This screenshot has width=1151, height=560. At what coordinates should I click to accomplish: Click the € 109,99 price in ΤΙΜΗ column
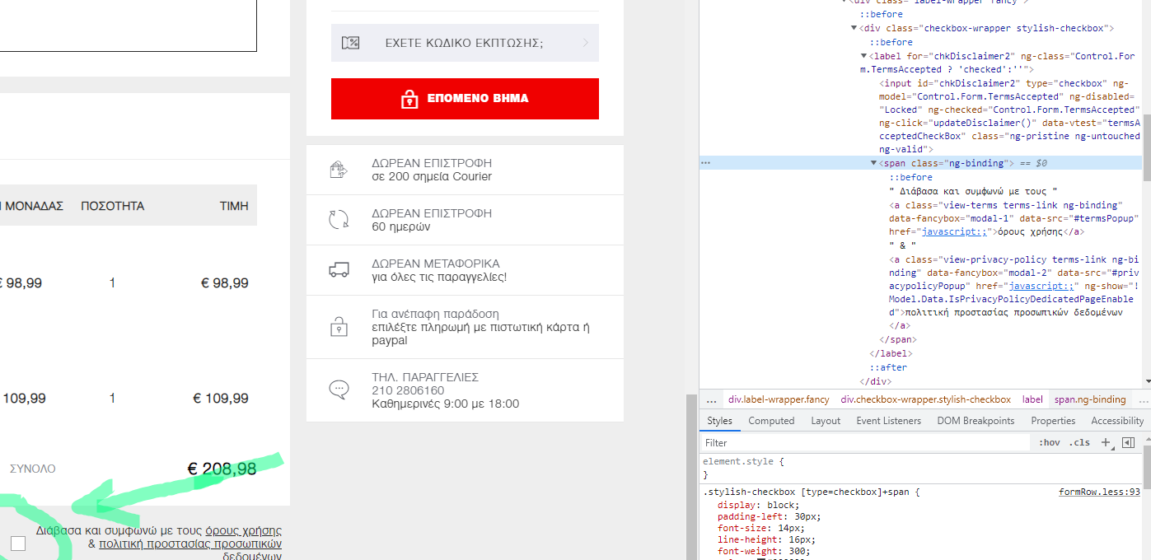click(221, 399)
